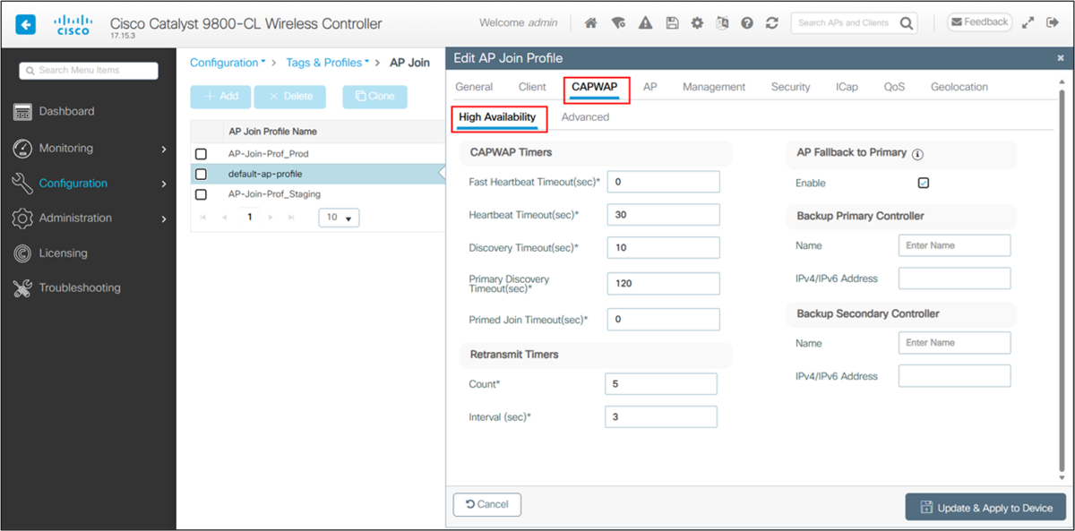Focus the Backup Secondary Controller Name field
The width and height of the screenshot is (1075, 531).
[x=955, y=343]
